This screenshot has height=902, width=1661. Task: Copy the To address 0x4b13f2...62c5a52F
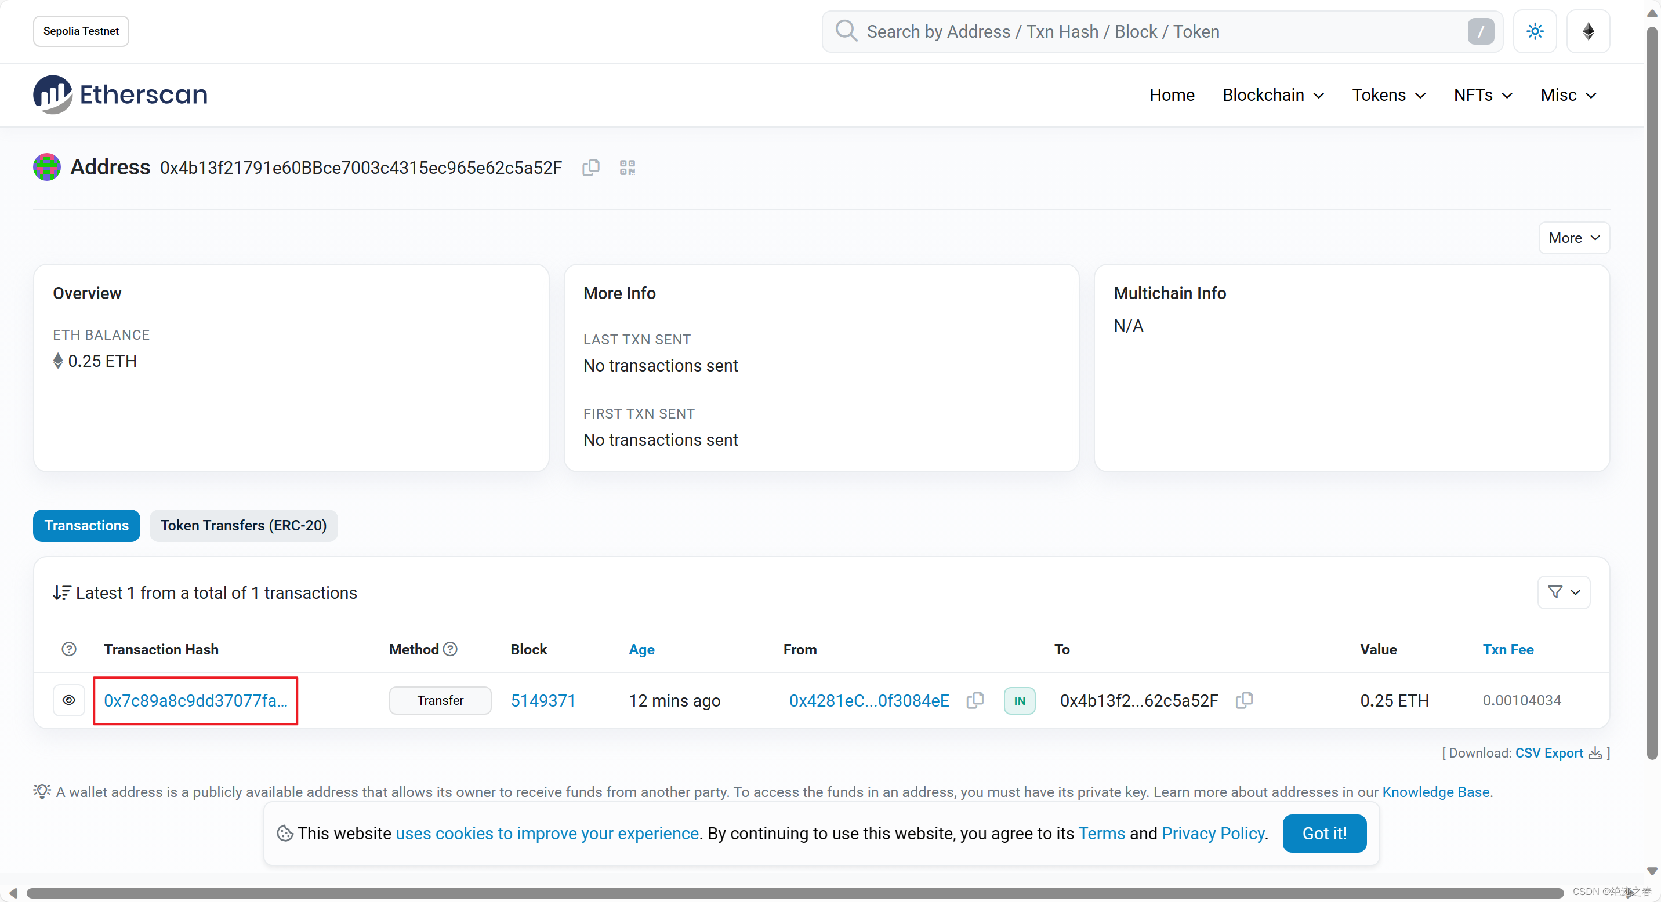coord(1243,700)
